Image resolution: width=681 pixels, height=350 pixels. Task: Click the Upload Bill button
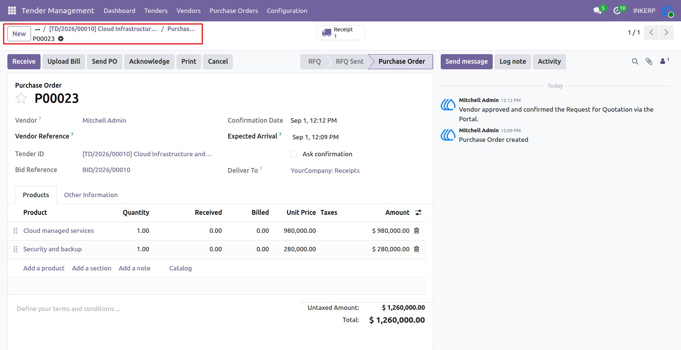pyautogui.click(x=64, y=62)
